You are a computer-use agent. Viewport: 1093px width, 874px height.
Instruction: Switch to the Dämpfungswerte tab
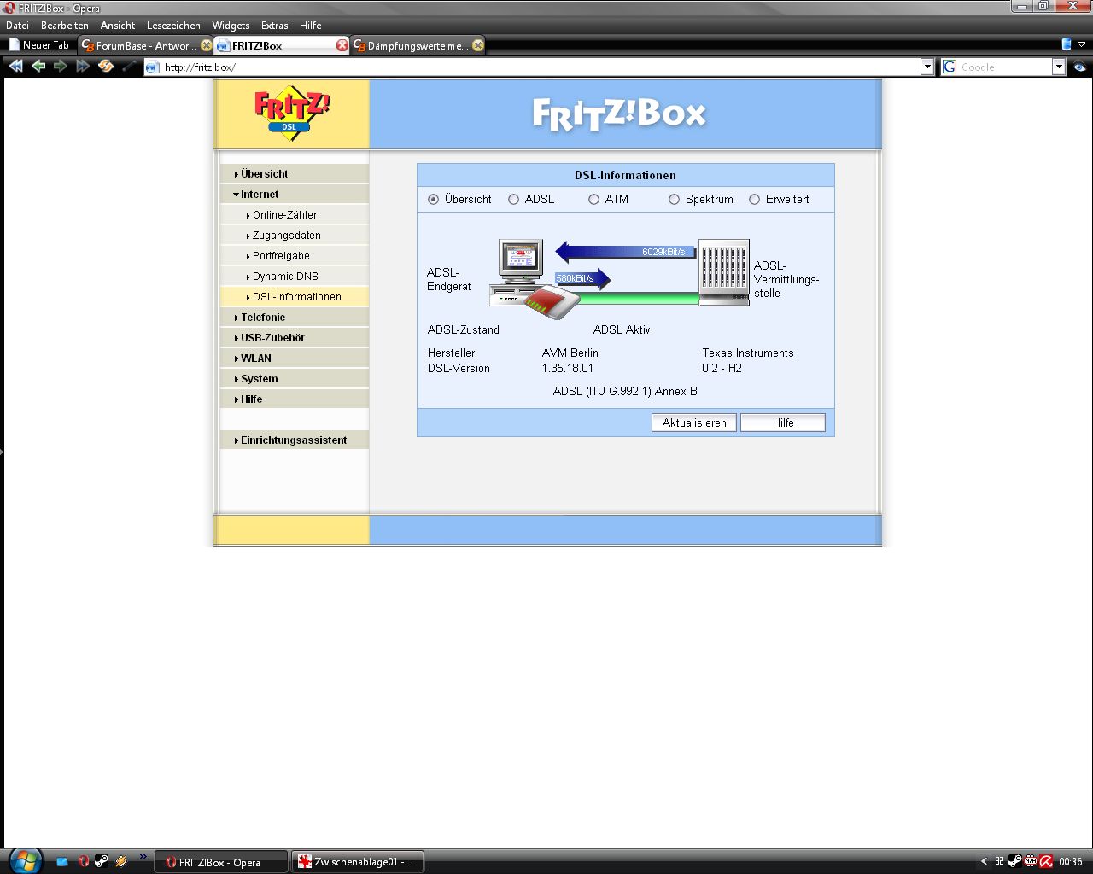pos(418,45)
